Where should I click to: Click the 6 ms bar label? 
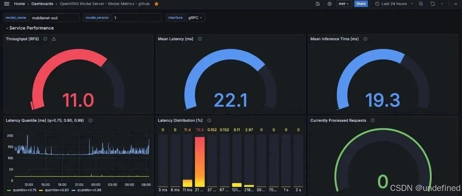click(x=175, y=190)
